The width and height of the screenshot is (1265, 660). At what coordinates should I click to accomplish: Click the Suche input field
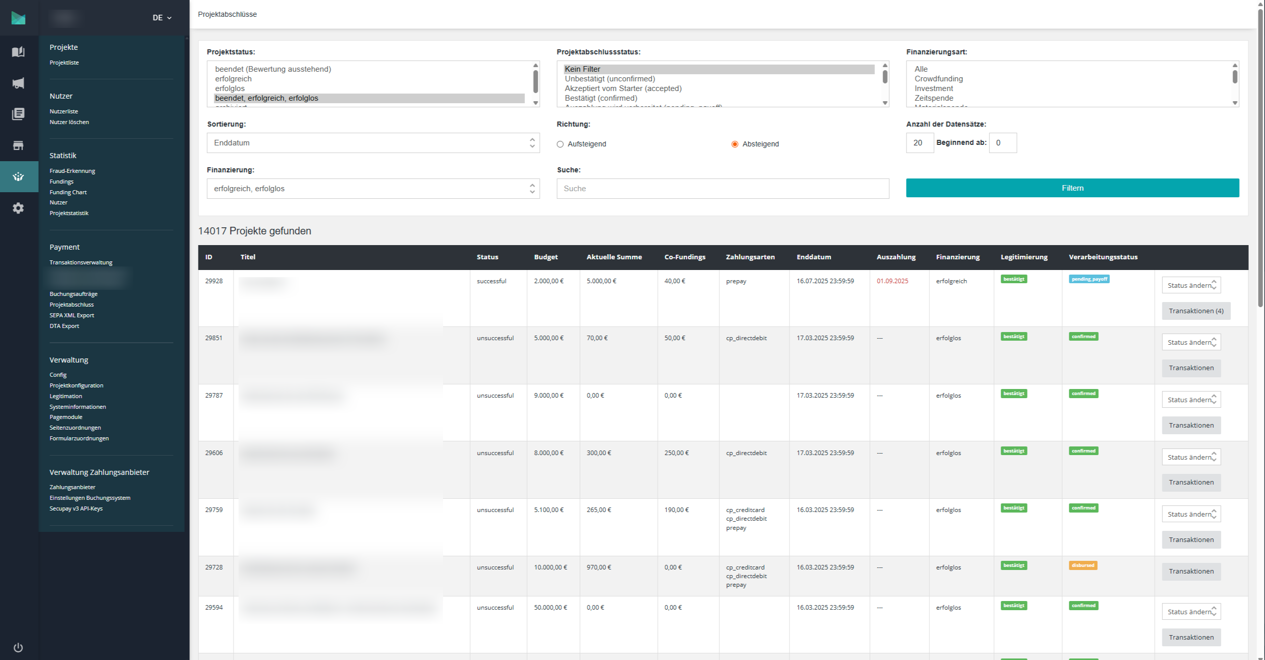click(722, 189)
